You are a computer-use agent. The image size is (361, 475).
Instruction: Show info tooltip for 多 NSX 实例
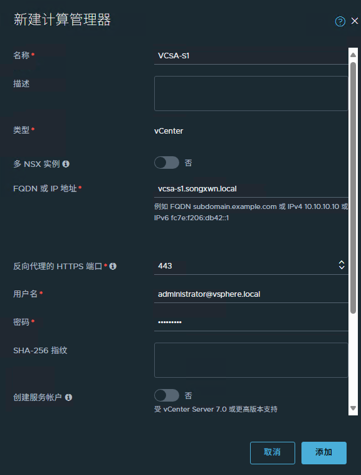(66, 164)
